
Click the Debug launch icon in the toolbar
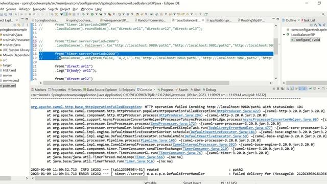click(x=83, y=14)
